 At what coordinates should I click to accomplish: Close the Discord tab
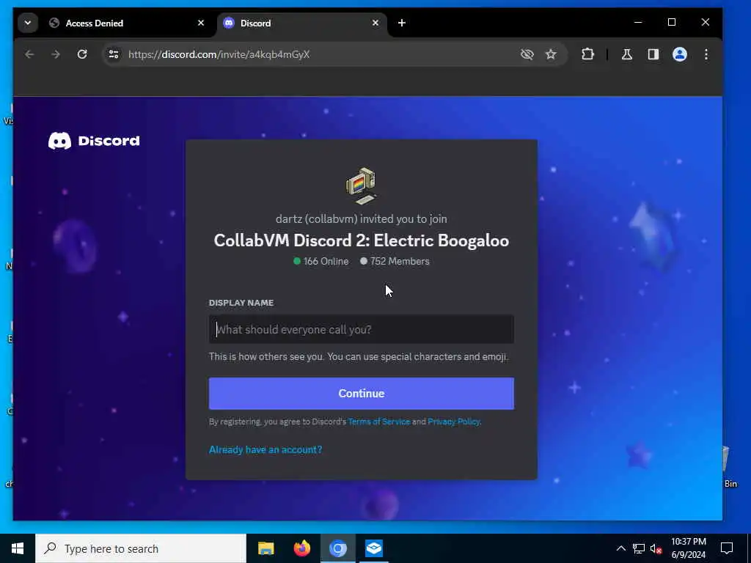(375, 23)
